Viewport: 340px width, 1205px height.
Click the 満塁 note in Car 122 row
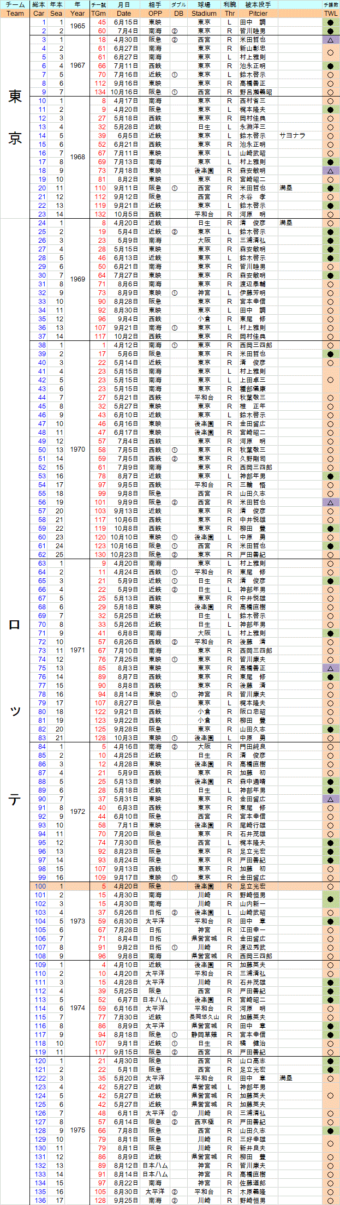287,1078
